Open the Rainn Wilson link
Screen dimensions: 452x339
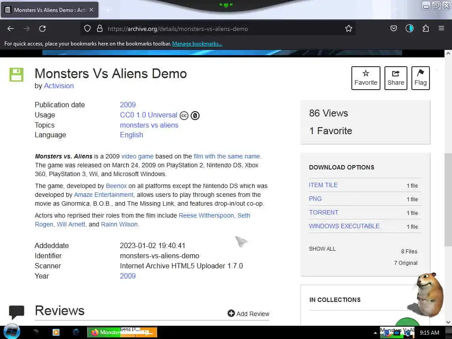click(119, 224)
